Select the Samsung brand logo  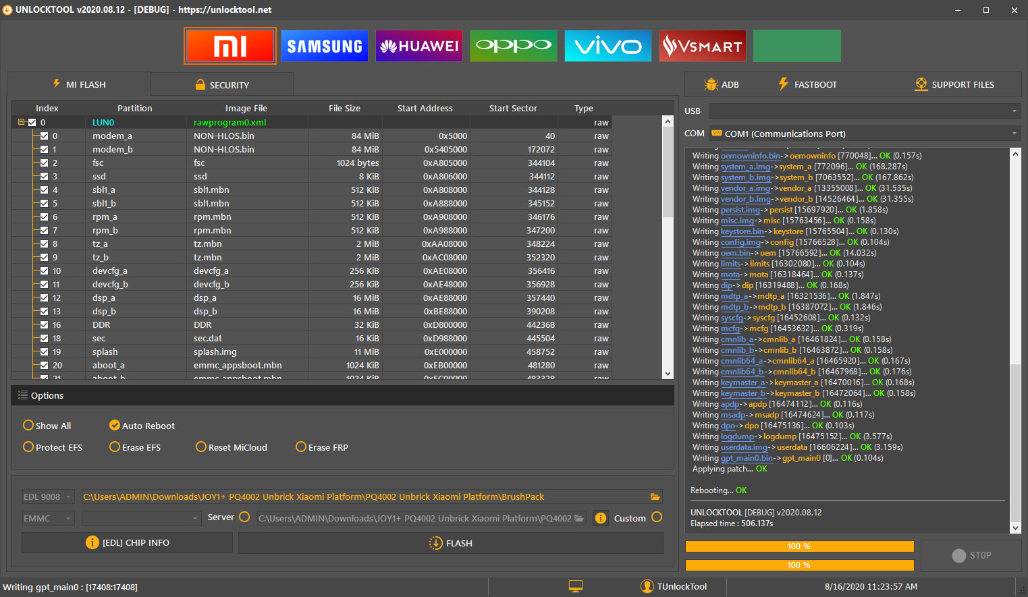click(x=325, y=46)
